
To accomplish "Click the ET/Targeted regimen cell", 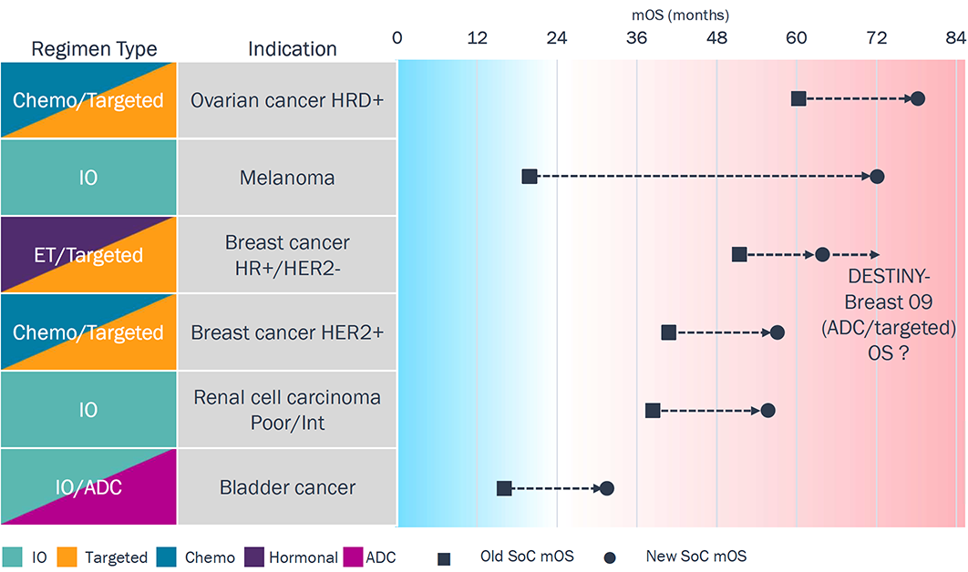I will (88, 255).
